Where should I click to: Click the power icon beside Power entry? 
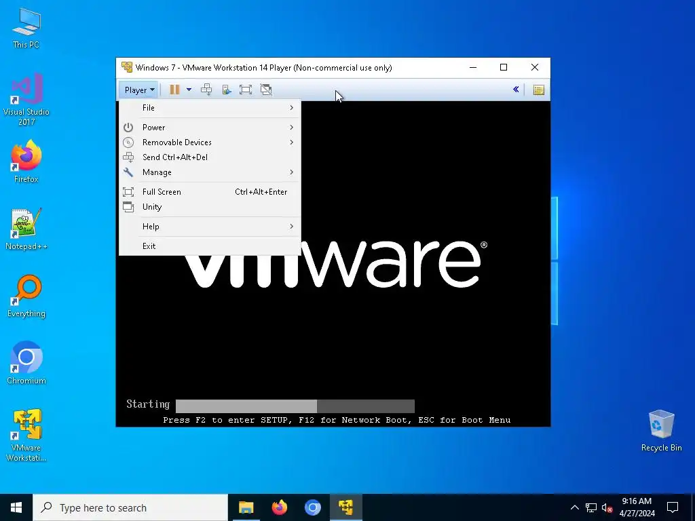click(128, 128)
